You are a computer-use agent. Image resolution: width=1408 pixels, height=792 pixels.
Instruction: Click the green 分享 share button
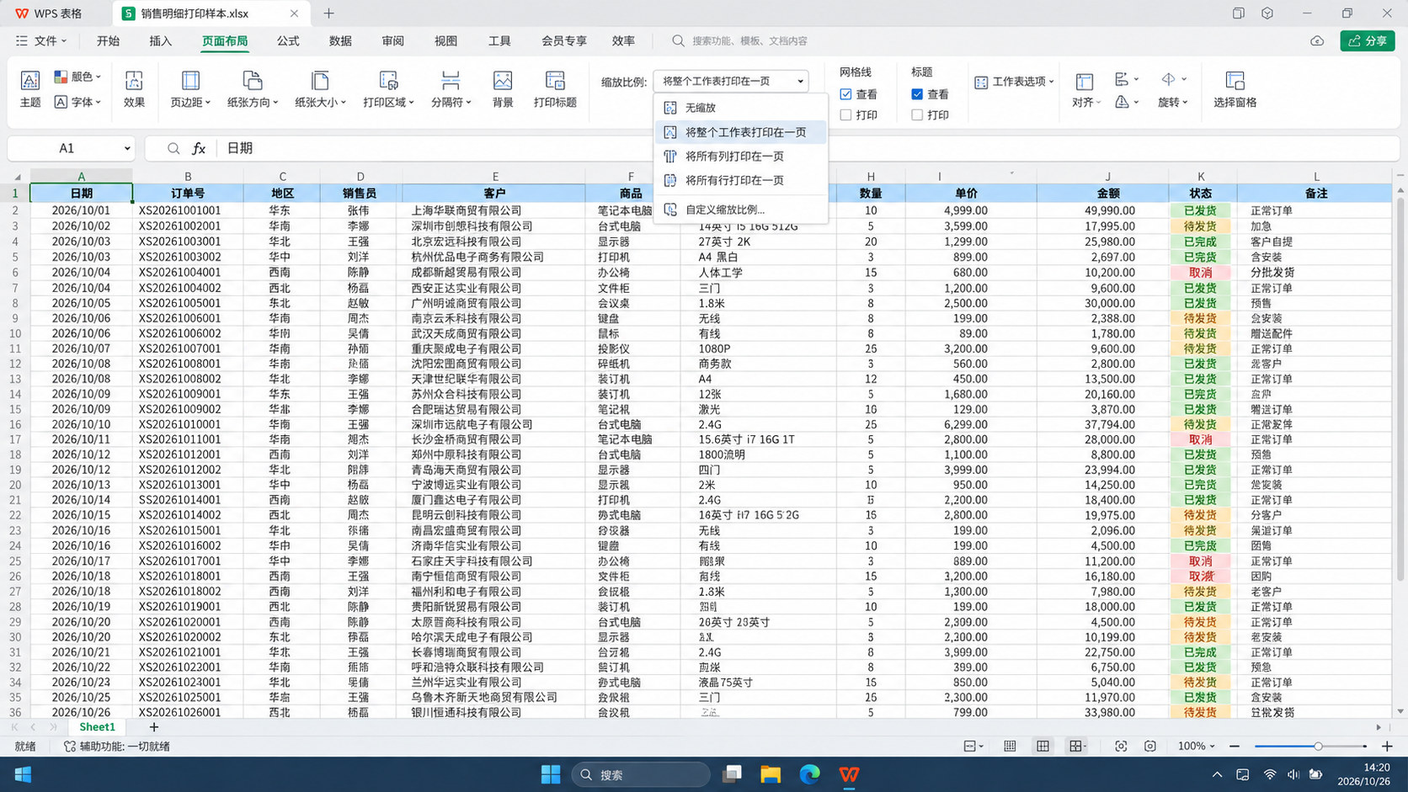tap(1368, 40)
